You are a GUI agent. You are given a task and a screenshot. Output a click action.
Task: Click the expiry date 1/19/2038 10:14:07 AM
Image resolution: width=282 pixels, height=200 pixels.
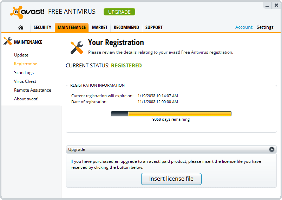tap(158, 96)
